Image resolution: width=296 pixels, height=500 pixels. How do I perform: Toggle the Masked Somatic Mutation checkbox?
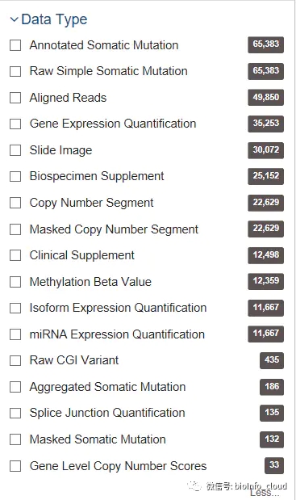15,439
